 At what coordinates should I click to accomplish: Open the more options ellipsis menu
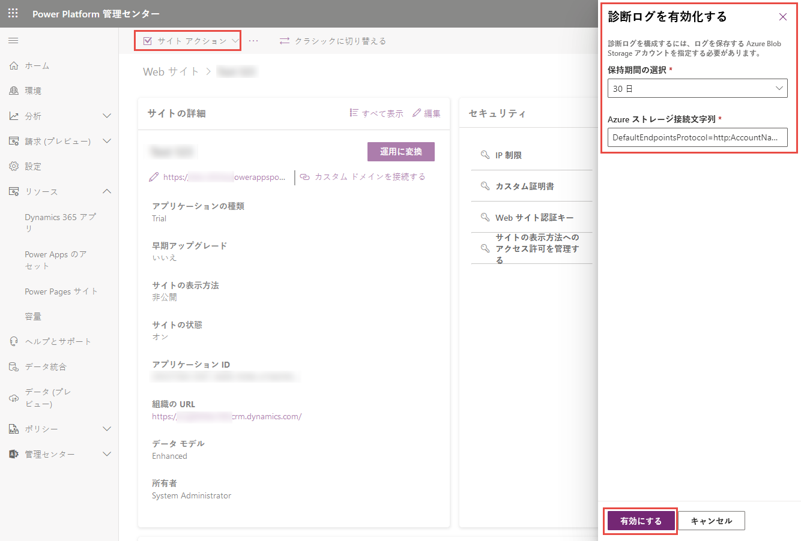(253, 41)
